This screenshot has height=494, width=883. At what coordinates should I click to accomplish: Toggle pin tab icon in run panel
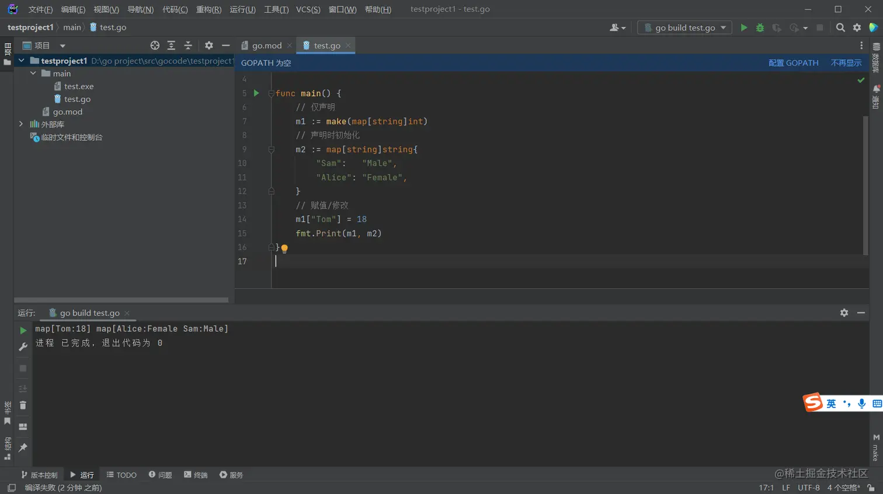pos(23,447)
